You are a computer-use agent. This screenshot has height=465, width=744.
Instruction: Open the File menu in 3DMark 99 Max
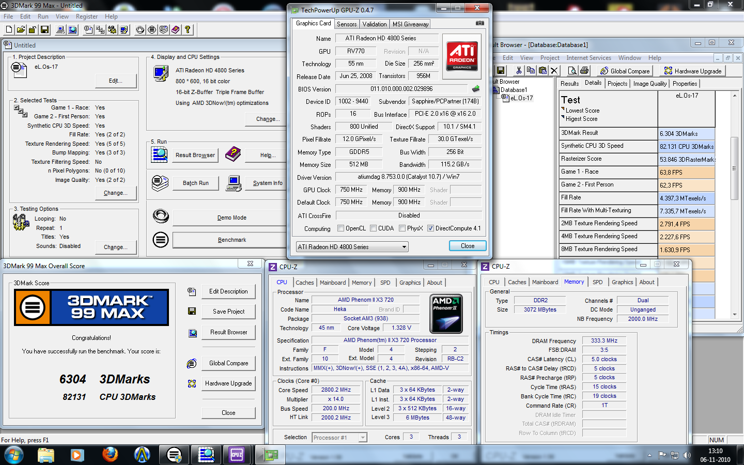[8, 17]
